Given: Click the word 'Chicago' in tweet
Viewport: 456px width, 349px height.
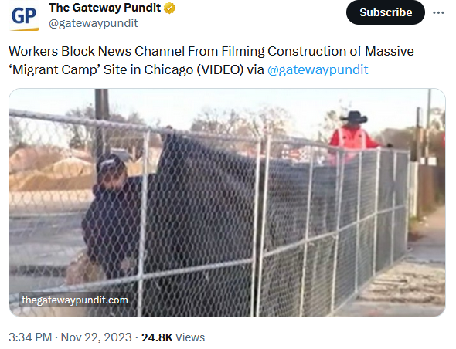Looking at the screenshot, I should 168,69.
